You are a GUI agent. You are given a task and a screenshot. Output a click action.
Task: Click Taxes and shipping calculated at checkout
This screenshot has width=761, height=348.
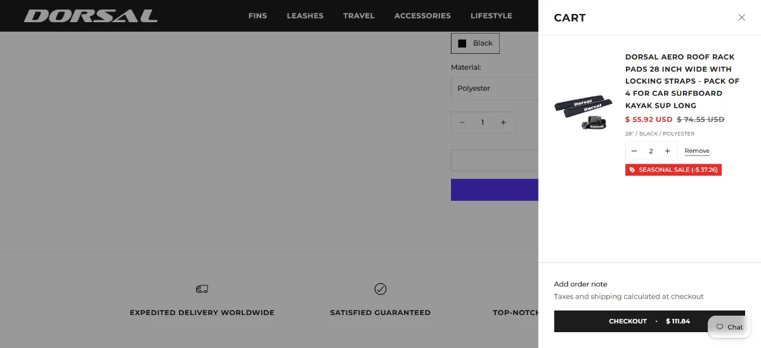click(x=629, y=297)
